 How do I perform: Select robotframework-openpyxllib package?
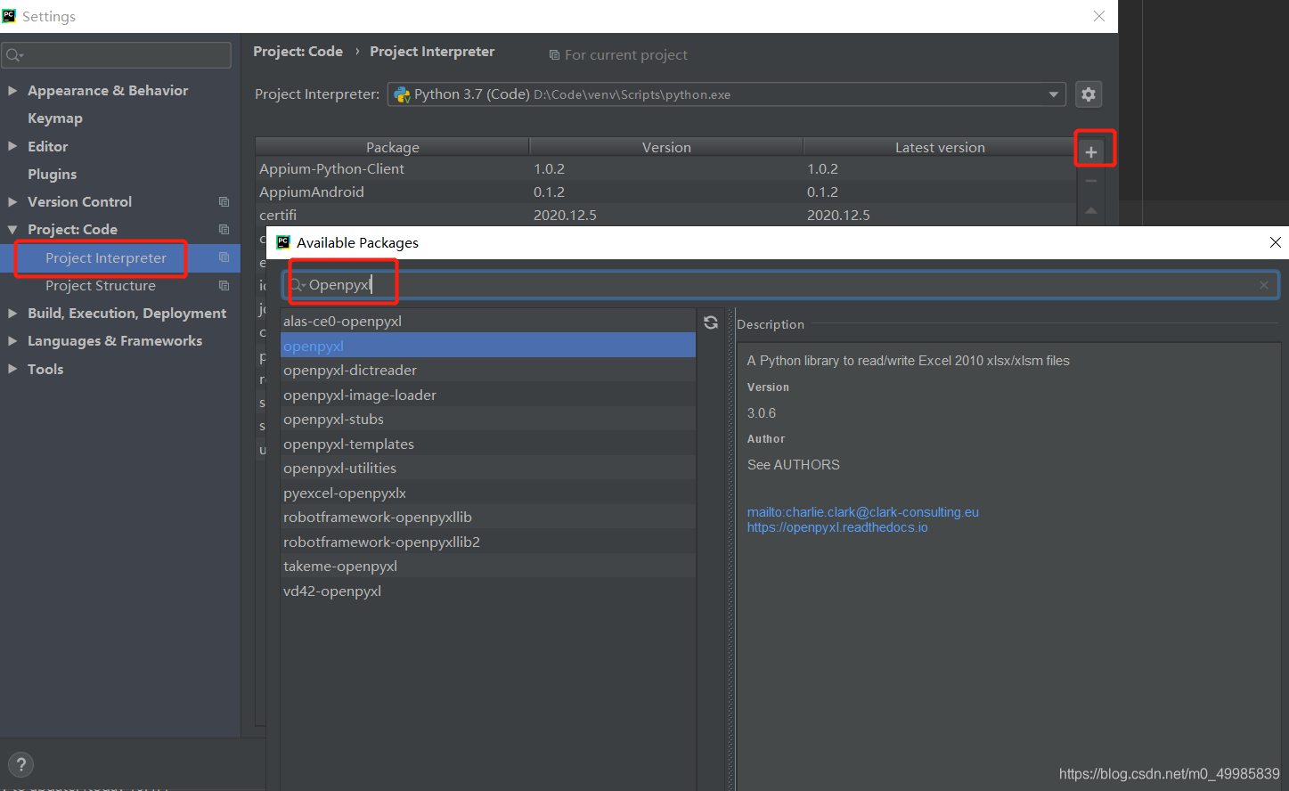[488, 518]
